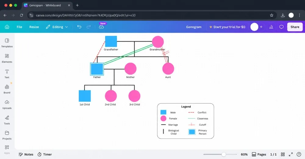This screenshot has width=305, height=159.
Task: Click the Conflict label in legend
Action: 202,112
